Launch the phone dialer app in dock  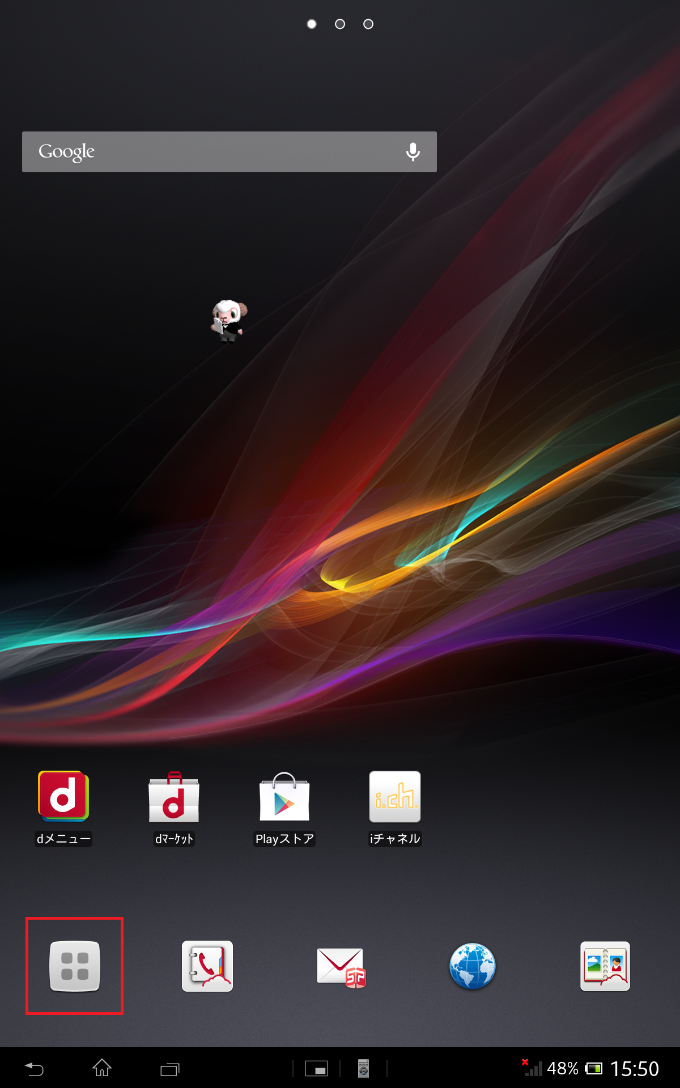point(207,966)
